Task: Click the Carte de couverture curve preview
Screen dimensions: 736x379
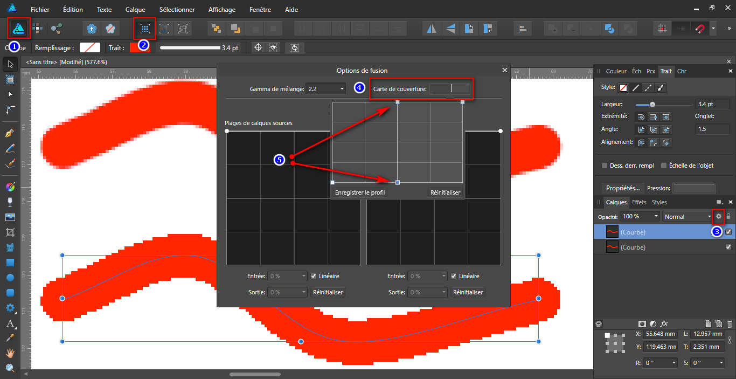Action: 450,89
